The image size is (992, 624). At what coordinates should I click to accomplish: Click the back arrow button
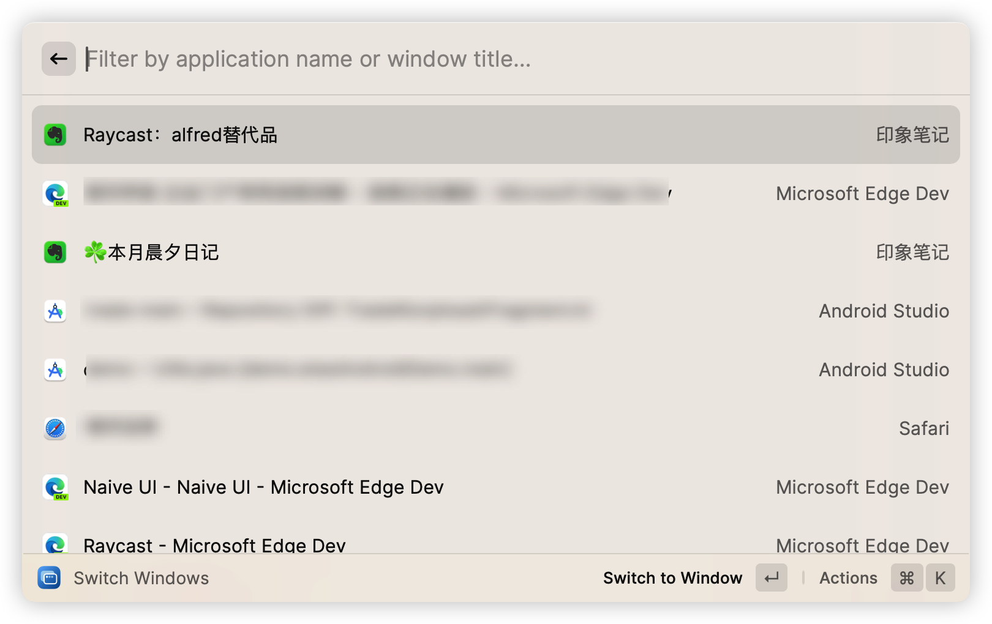59,59
